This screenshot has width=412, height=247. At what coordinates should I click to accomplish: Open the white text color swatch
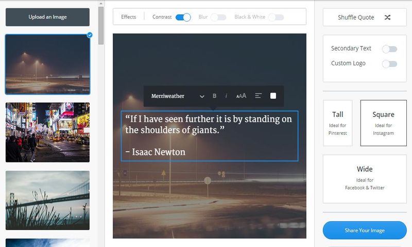(273, 96)
